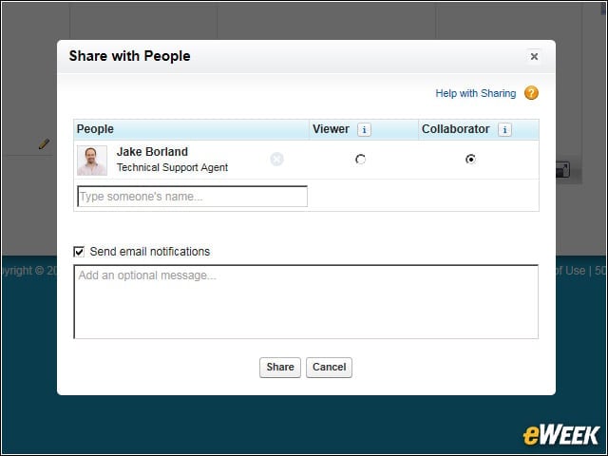
Task: Click the Send email notifications label
Action: point(150,252)
